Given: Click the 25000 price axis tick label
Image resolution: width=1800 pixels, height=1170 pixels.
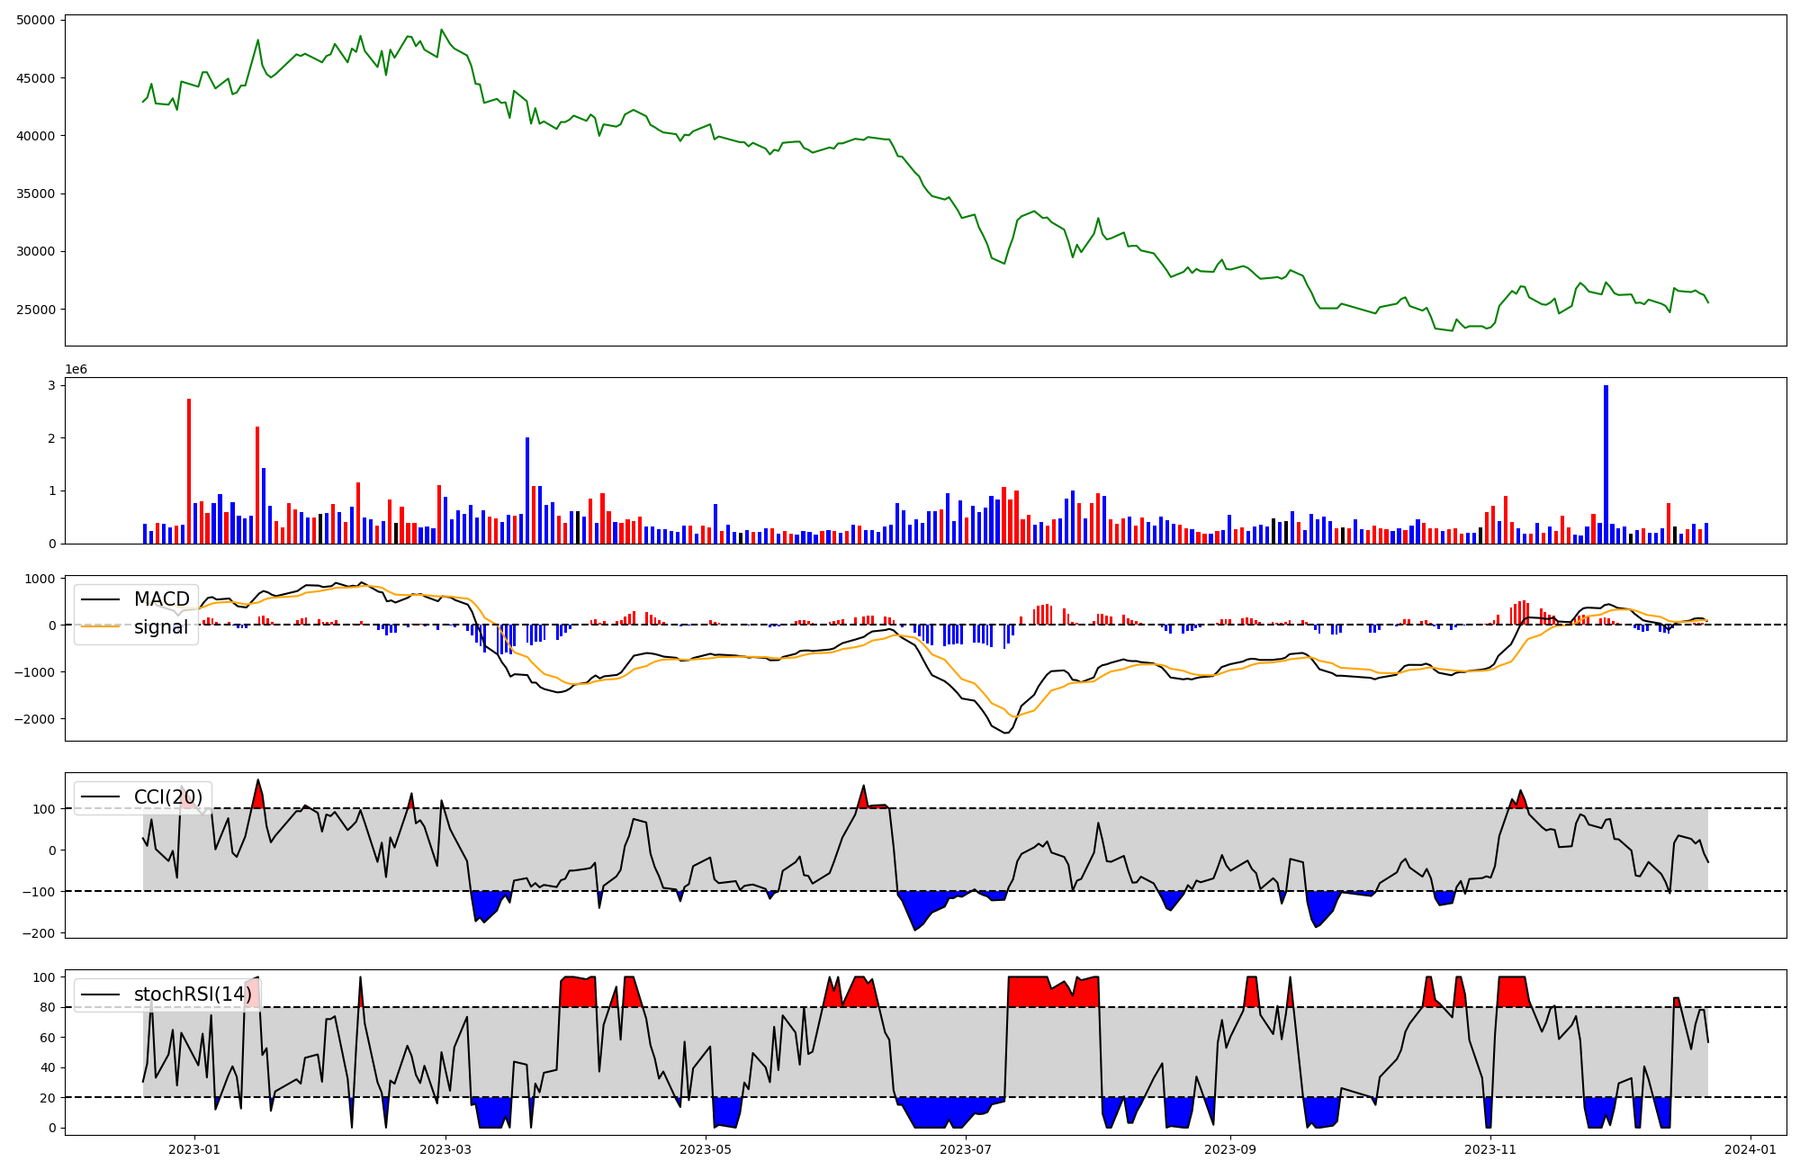Looking at the screenshot, I should click(35, 310).
